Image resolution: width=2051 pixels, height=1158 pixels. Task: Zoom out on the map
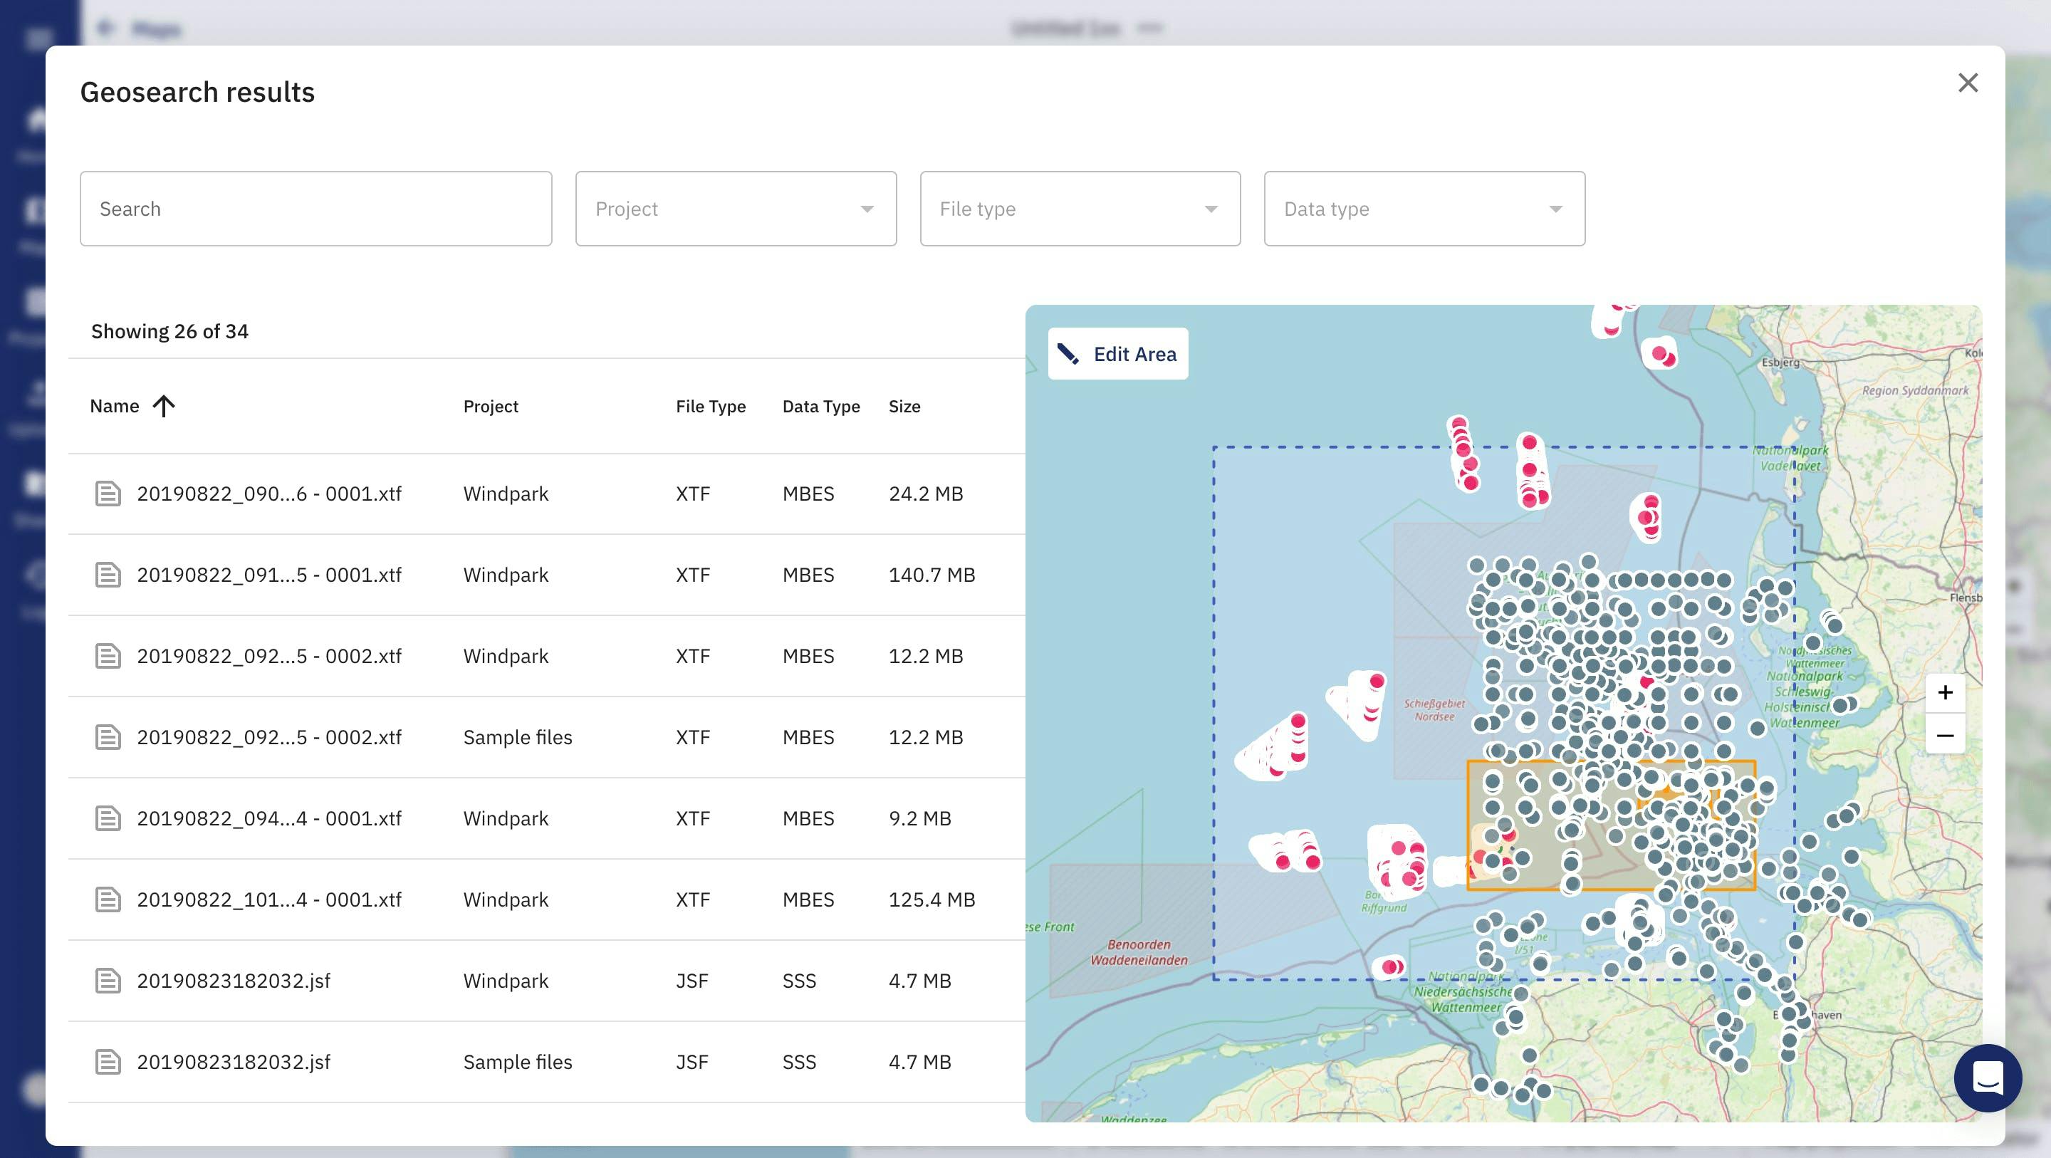pyautogui.click(x=1944, y=735)
